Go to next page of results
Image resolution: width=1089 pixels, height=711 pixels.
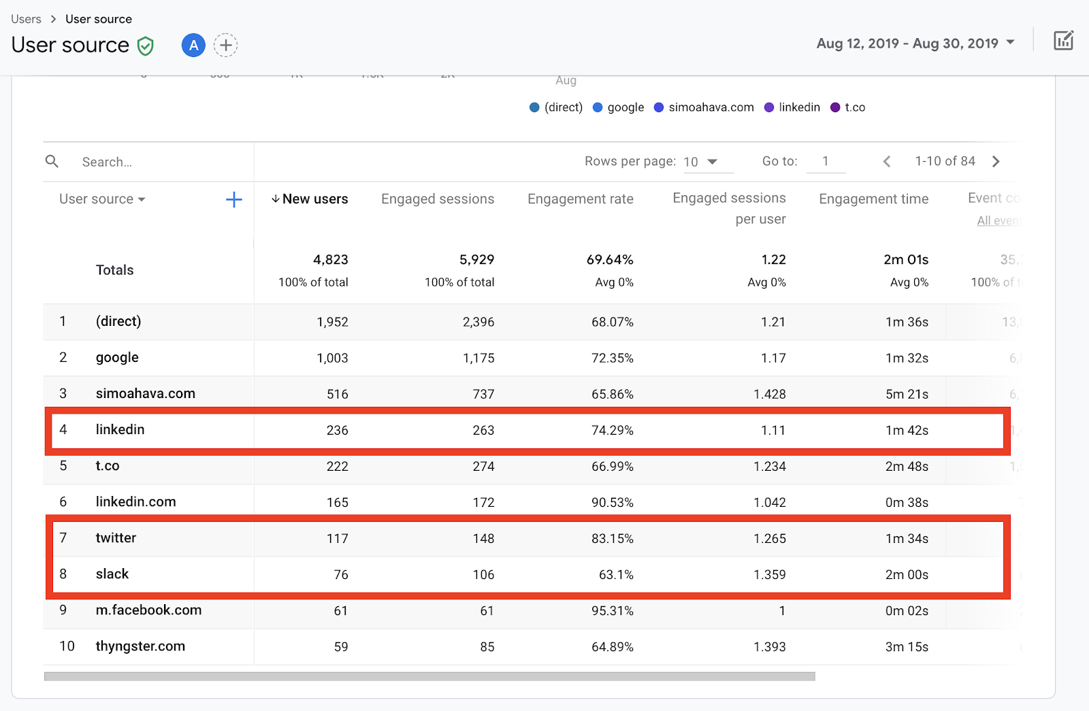pos(996,161)
